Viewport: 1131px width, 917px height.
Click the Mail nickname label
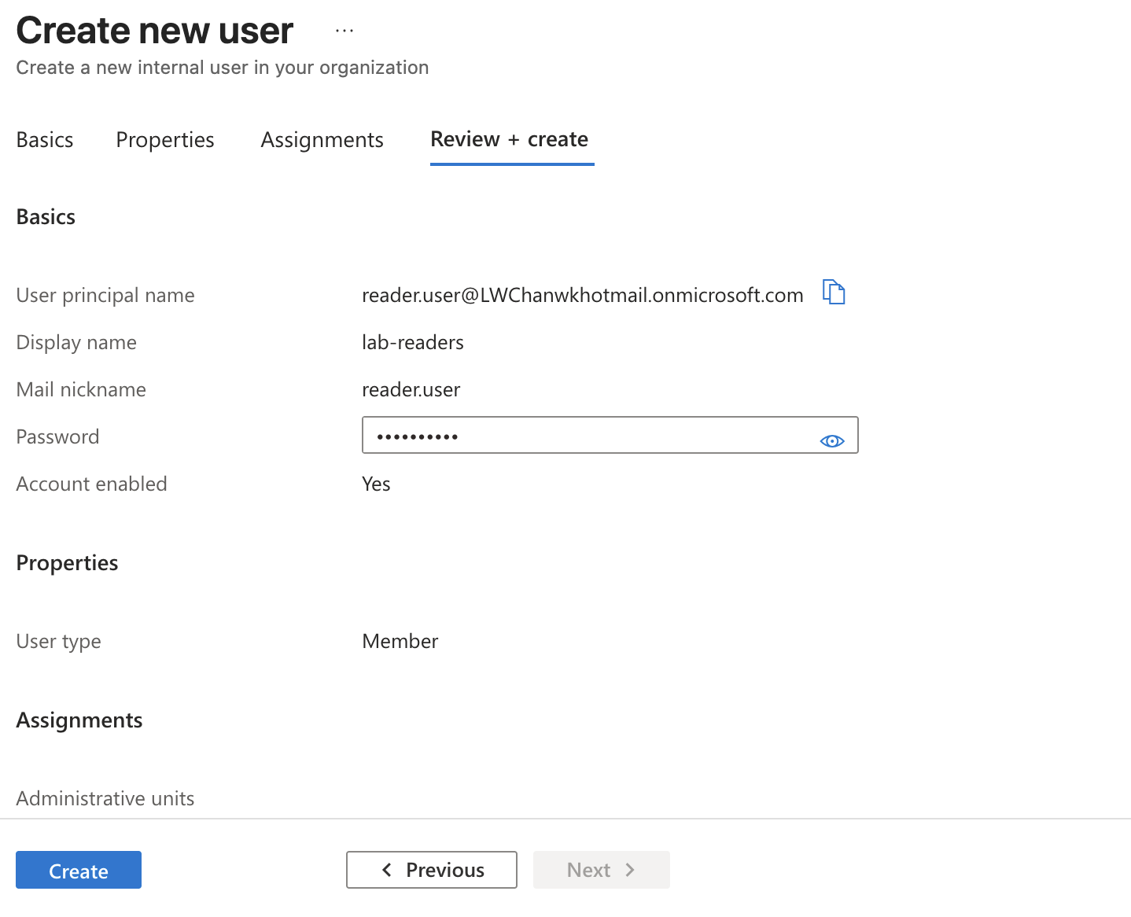click(x=81, y=389)
